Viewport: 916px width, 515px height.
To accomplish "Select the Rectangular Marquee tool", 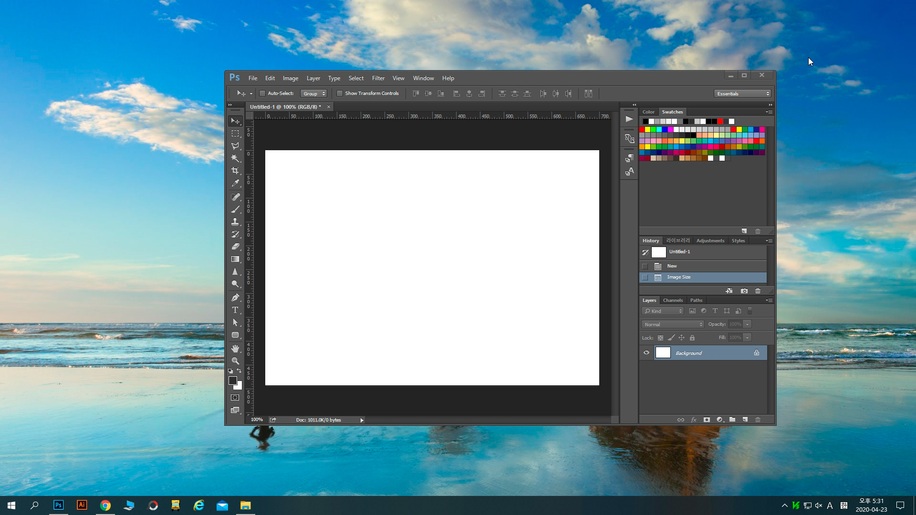I will [x=236, y=133].
